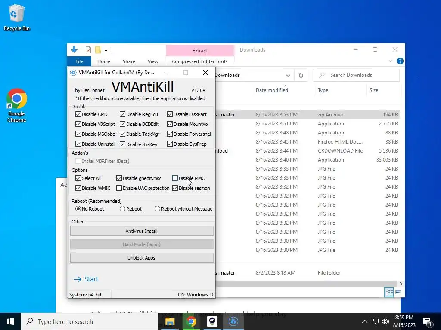
Task: Open the File tab in Explorer
Action: pyautogui.click(x=79, y=61)
